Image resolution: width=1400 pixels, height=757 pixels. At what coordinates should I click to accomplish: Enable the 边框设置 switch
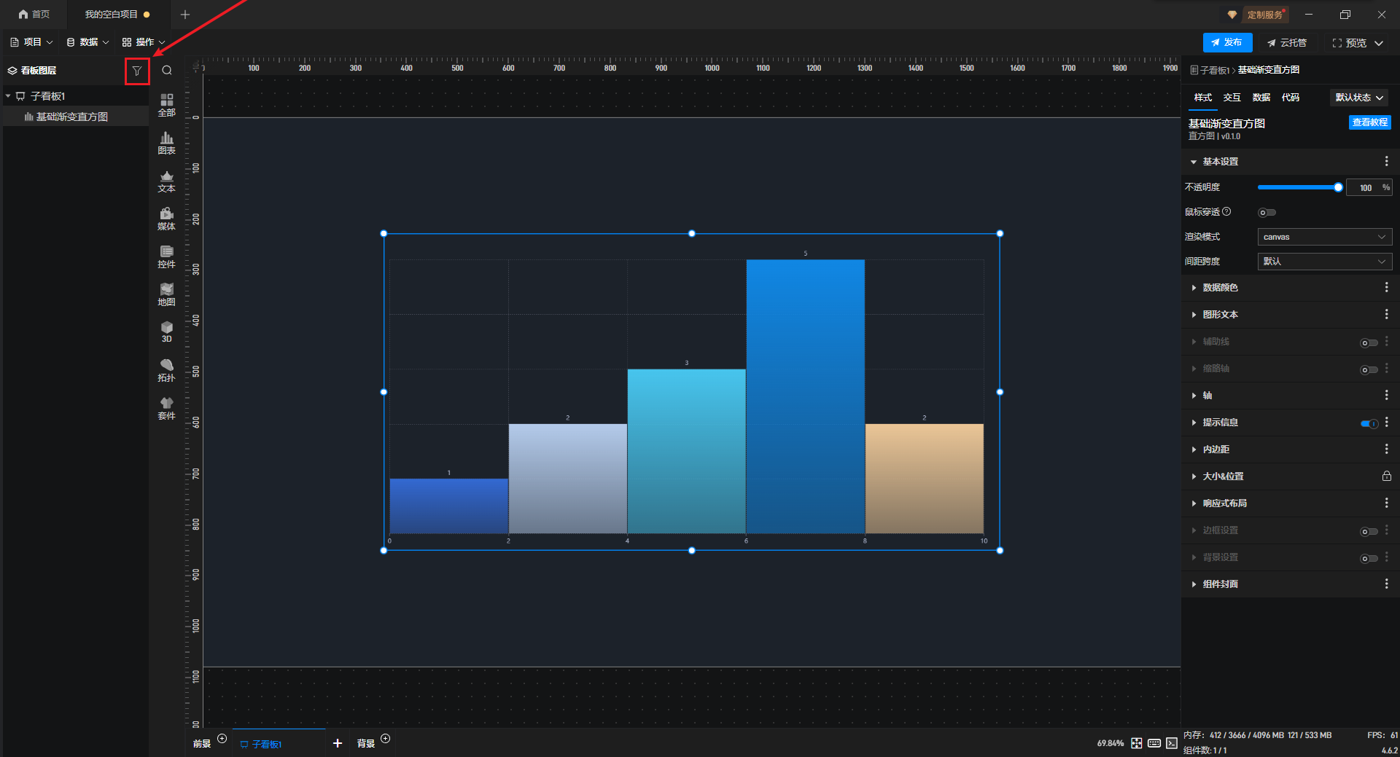tap(1369, 531)
